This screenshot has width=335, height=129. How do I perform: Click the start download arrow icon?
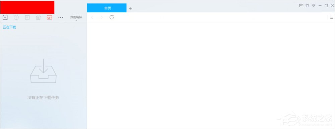(x=16, y=17)
